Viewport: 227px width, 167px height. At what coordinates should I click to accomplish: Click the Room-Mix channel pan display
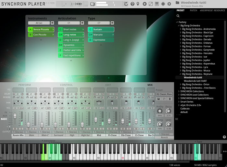coord(18,103)
